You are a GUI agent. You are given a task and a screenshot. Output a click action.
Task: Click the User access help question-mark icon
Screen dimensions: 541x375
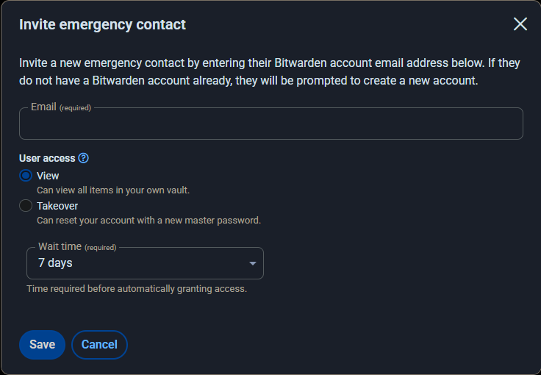click(x=84, y=158)
